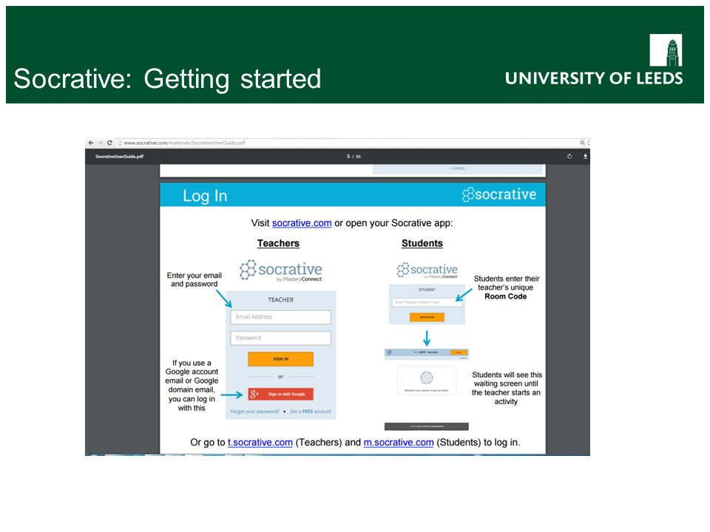Open the t.socrative.com teacher link
The height and width of the screenshot is (532, 710).
coord(260,443)
